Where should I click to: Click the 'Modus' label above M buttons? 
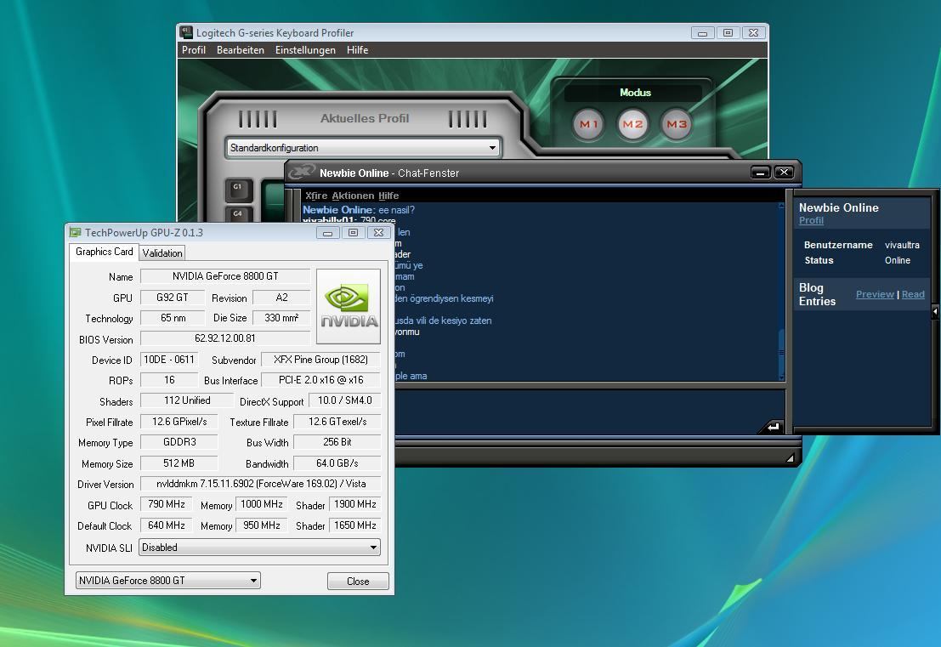coord(635,93)
